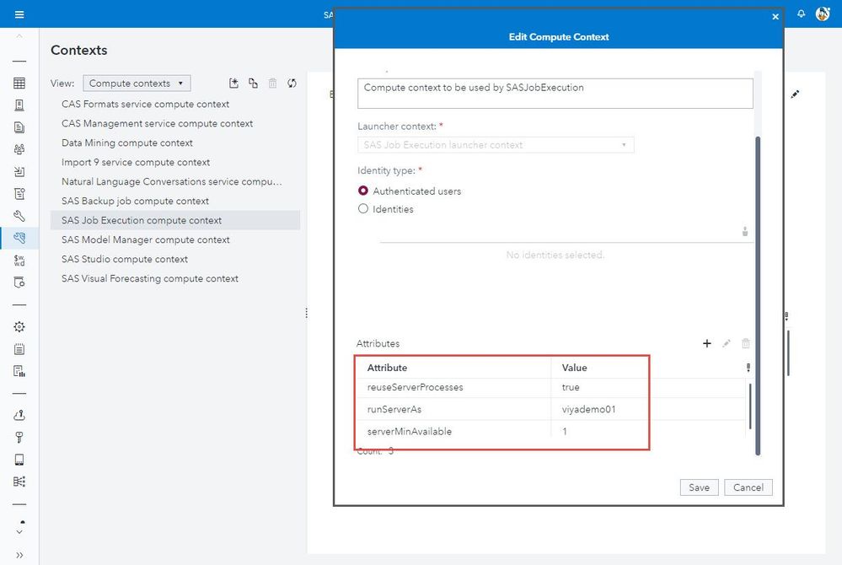The width and height of the screenshot is (842, 565).
Task: Click the Copy context icon above list
Action: 253,83
